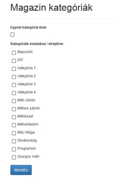Screen dimensions: 114x178
Task: Toggle the Méh cikkek category
Action: [x=14, y=101]
